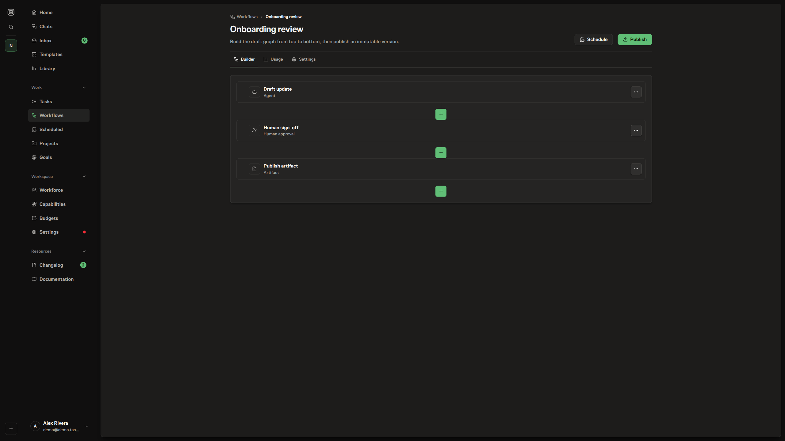The height and width of the screenshot is (441, 785).
Task: Select the Human sign-off step
Action: tap(441, 130)
